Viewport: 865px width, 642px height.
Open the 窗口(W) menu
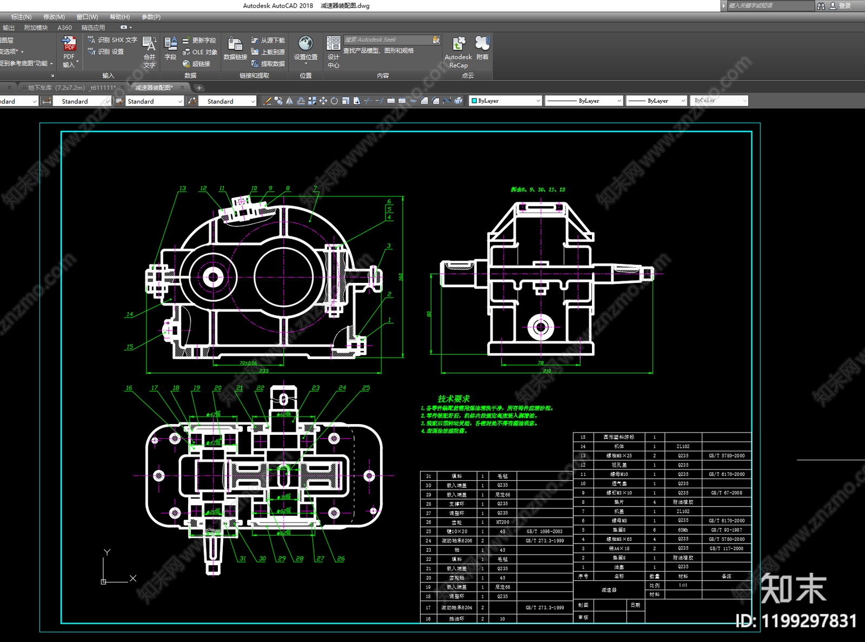[x=87, y=17]
